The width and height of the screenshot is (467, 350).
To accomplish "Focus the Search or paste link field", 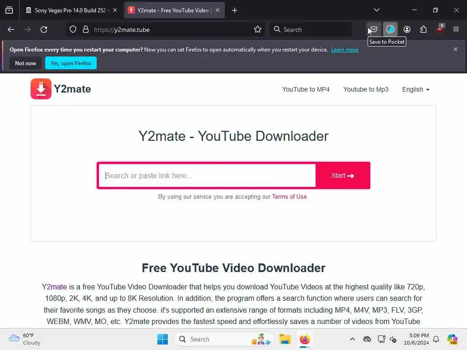I will (x=207, y=175).
